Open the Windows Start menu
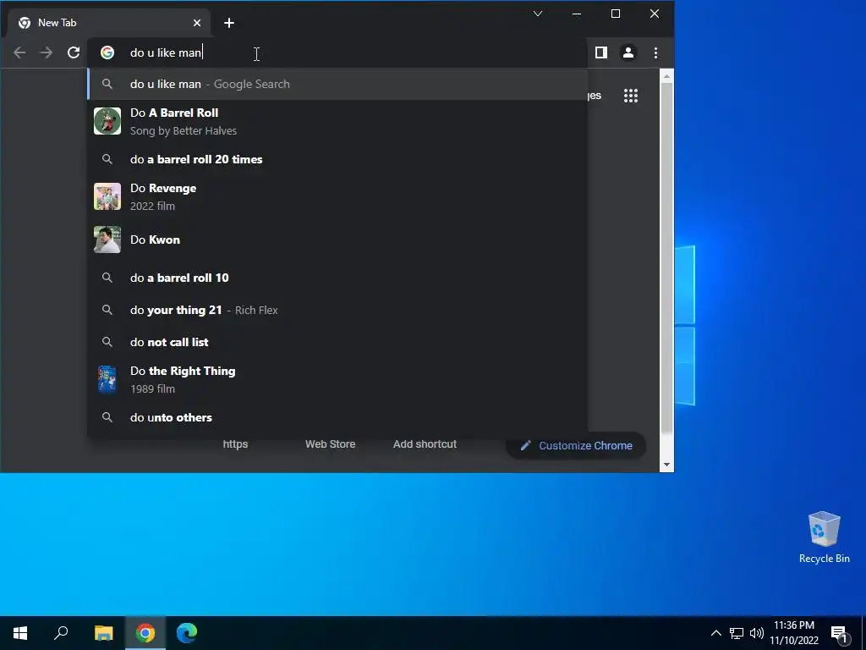Image resolution: width=866 pixels, height=650 pixels. (20, 633)
